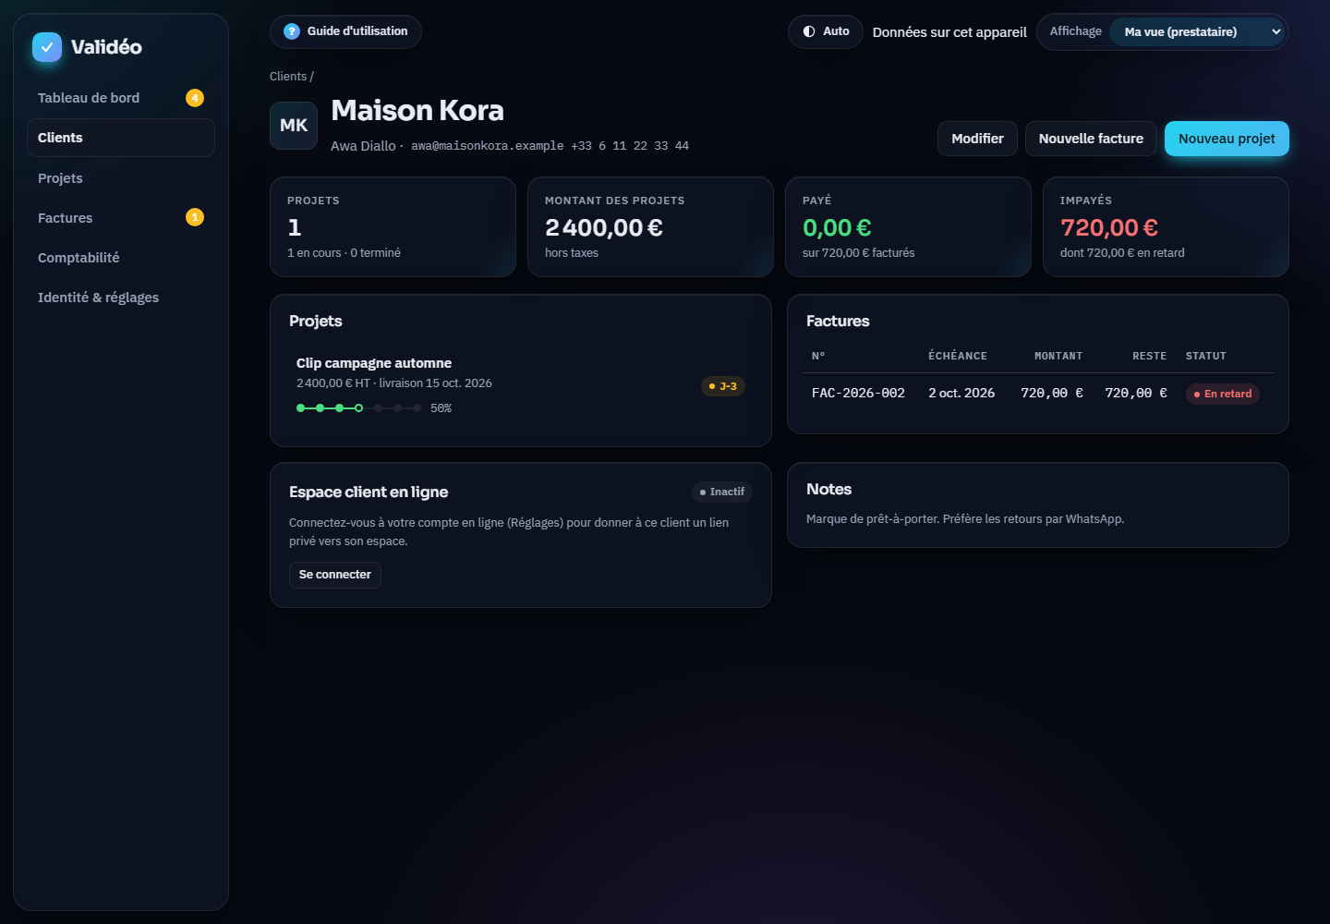The width and height of the screenshot is (1330, 924).
Task: Click the MK client avatar
Action: click(x=294, y=126)
